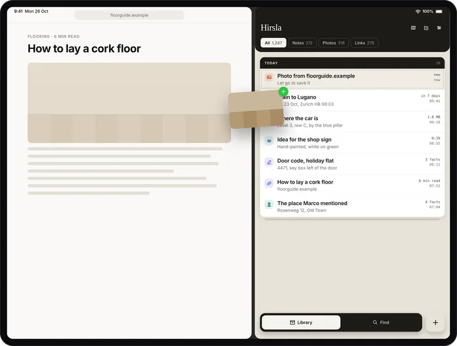457x346 pixels.
Task: Tap the TODAY section header
Action: (352, 63)
